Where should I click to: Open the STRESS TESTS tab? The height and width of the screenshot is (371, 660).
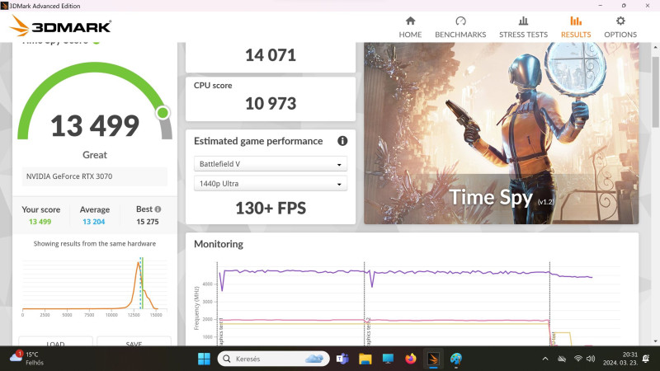click(523, 27)
